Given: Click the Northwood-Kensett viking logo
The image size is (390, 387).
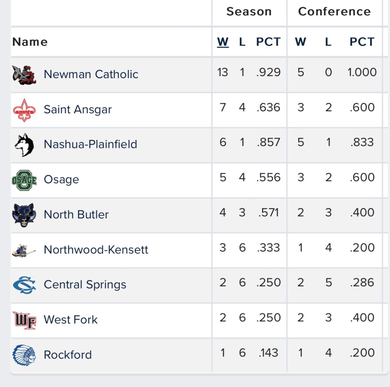Looking at the screenshot, I should [x=24, y=250].
